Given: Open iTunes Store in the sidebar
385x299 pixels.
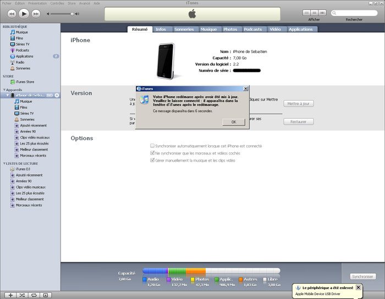Looking at the screenshot, I should 26,82.
